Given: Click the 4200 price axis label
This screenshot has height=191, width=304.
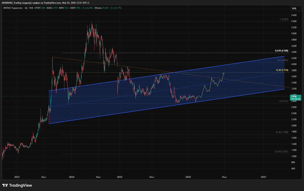Looking at the screenshot, I should (294, 58).
